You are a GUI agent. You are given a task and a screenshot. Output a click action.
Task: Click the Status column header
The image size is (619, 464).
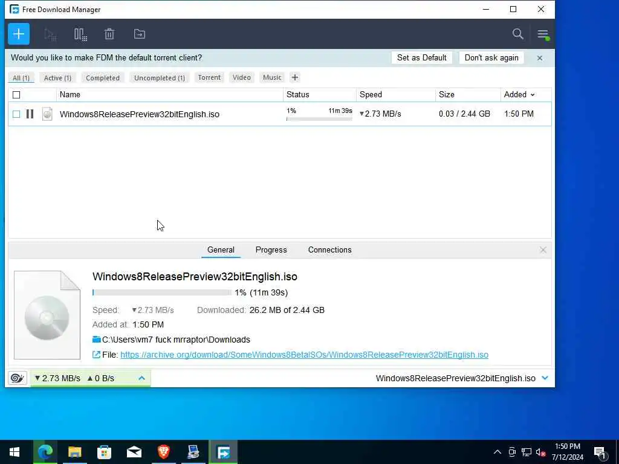click(x=320, y=95)
